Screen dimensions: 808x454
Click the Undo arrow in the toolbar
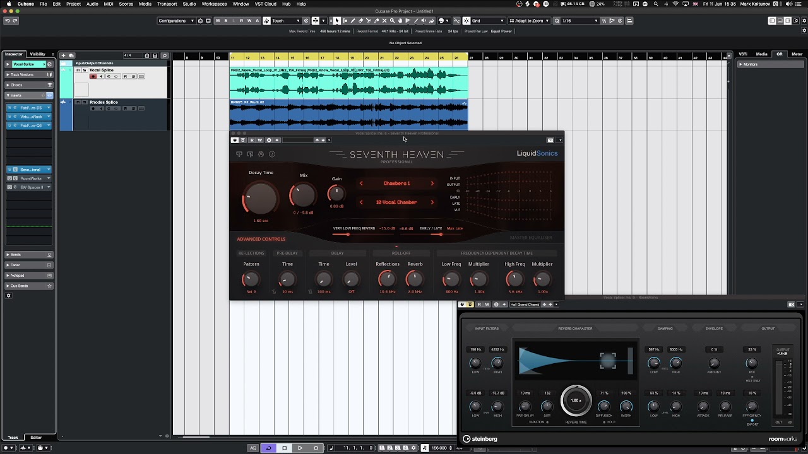point(7,21)
